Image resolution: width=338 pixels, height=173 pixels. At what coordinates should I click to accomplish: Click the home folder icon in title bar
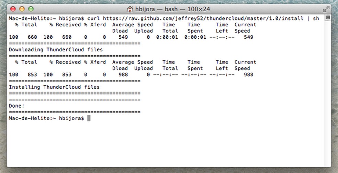point(130,9)
